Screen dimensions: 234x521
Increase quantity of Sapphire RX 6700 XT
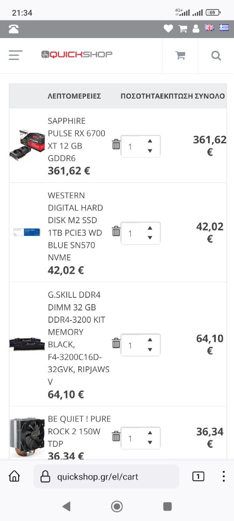(150, 141)
